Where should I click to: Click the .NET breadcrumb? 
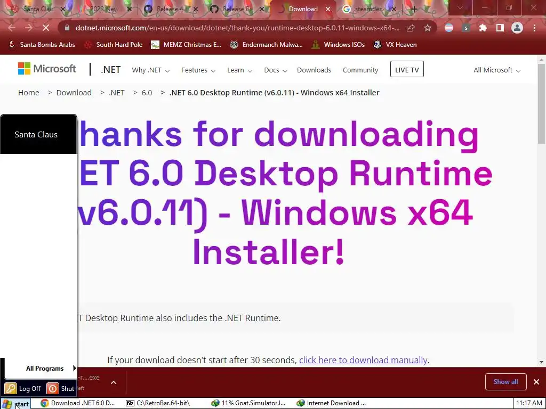tap(117, 93)
